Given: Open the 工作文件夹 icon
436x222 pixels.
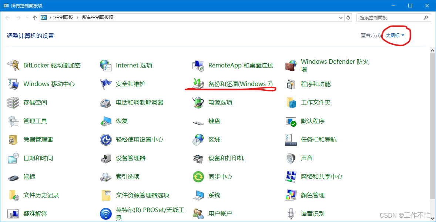Looking at the screenshot, I should tap(291, 103).
